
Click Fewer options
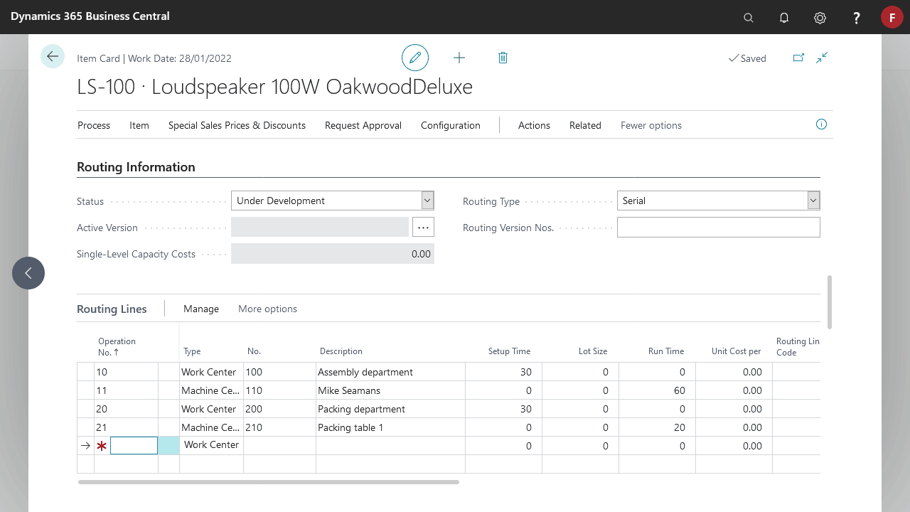(x=651, y=125)
